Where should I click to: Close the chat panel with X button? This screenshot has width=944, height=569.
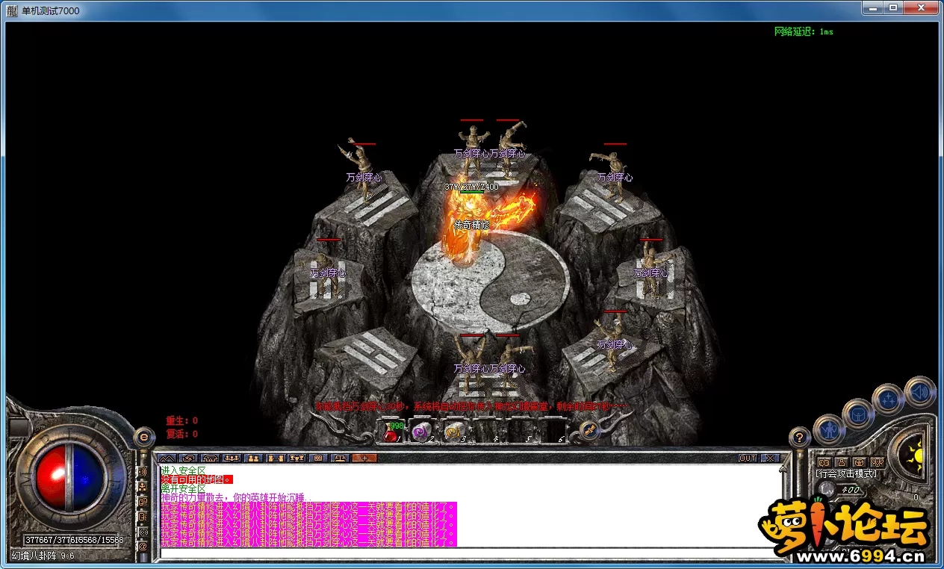[x=769, y=458]
